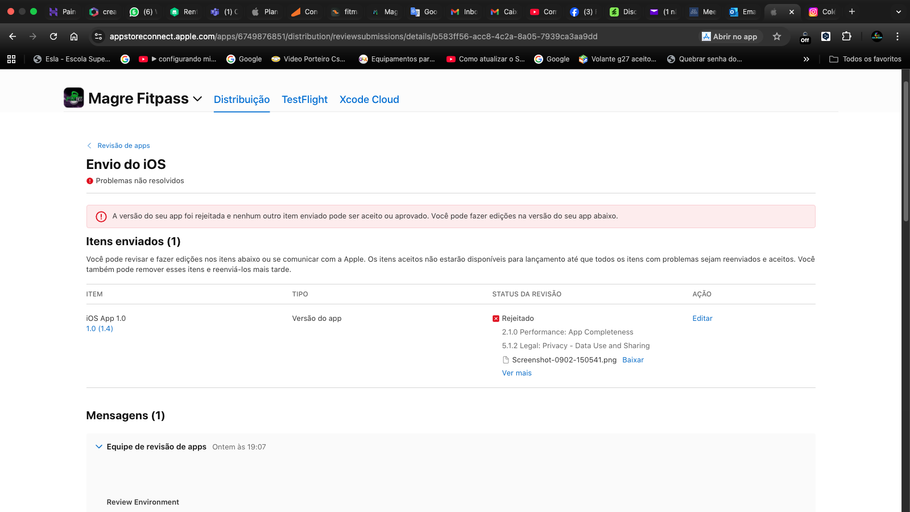Open a new browser tab

pos(852,11)
